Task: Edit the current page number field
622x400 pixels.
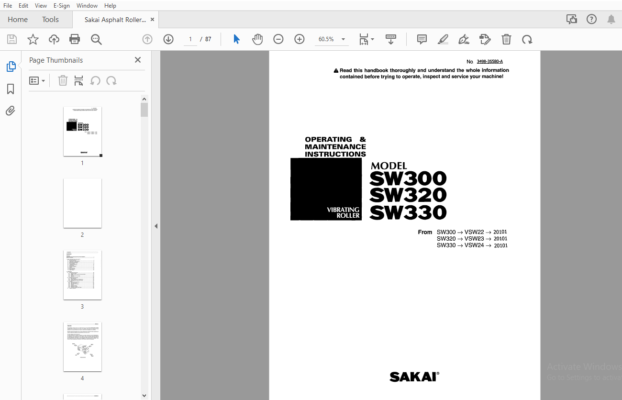Action: click(190, 39)
